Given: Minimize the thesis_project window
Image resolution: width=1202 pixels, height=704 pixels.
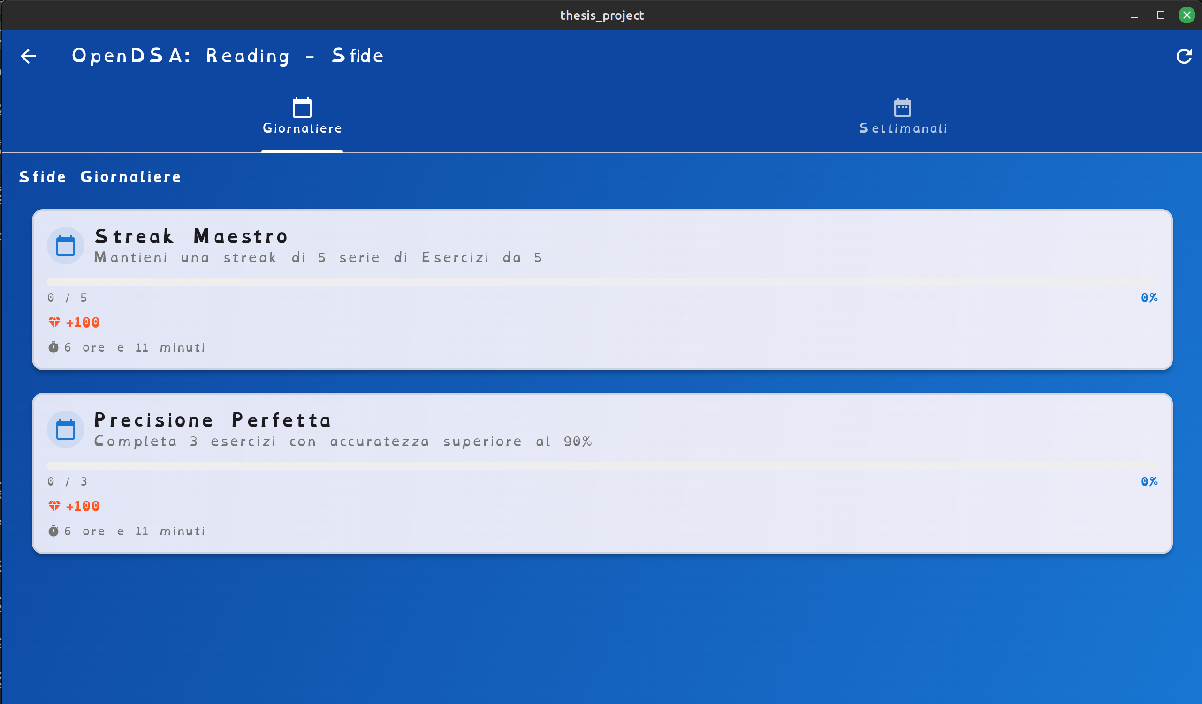Looking at the screenshot, I should click(x=1134, y=15).
